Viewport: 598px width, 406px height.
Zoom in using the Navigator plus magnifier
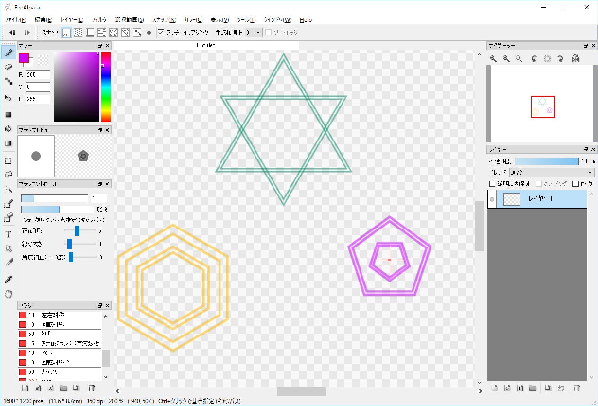tap(493, 59)
